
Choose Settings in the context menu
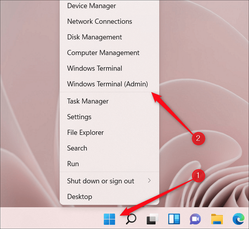point(79,117)
